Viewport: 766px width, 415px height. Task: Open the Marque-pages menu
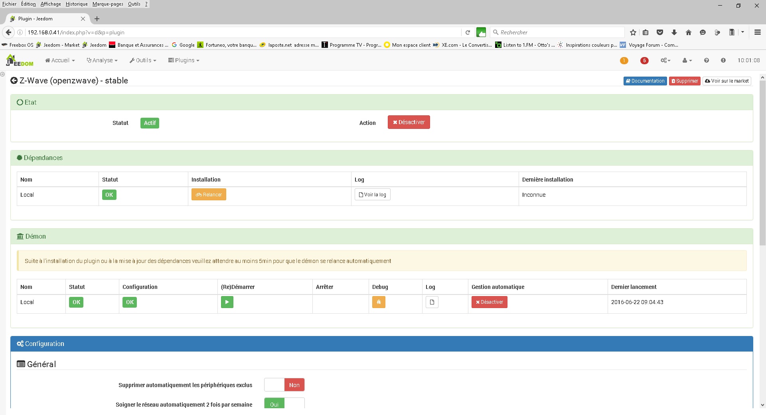coord(108,4)
